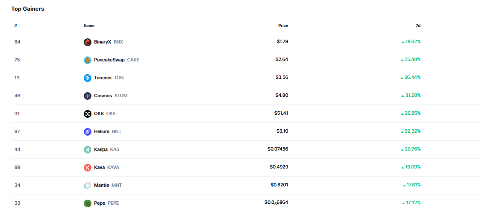Sort table by Name column header
Screen dimensions: 482x212
click(89, 26)
